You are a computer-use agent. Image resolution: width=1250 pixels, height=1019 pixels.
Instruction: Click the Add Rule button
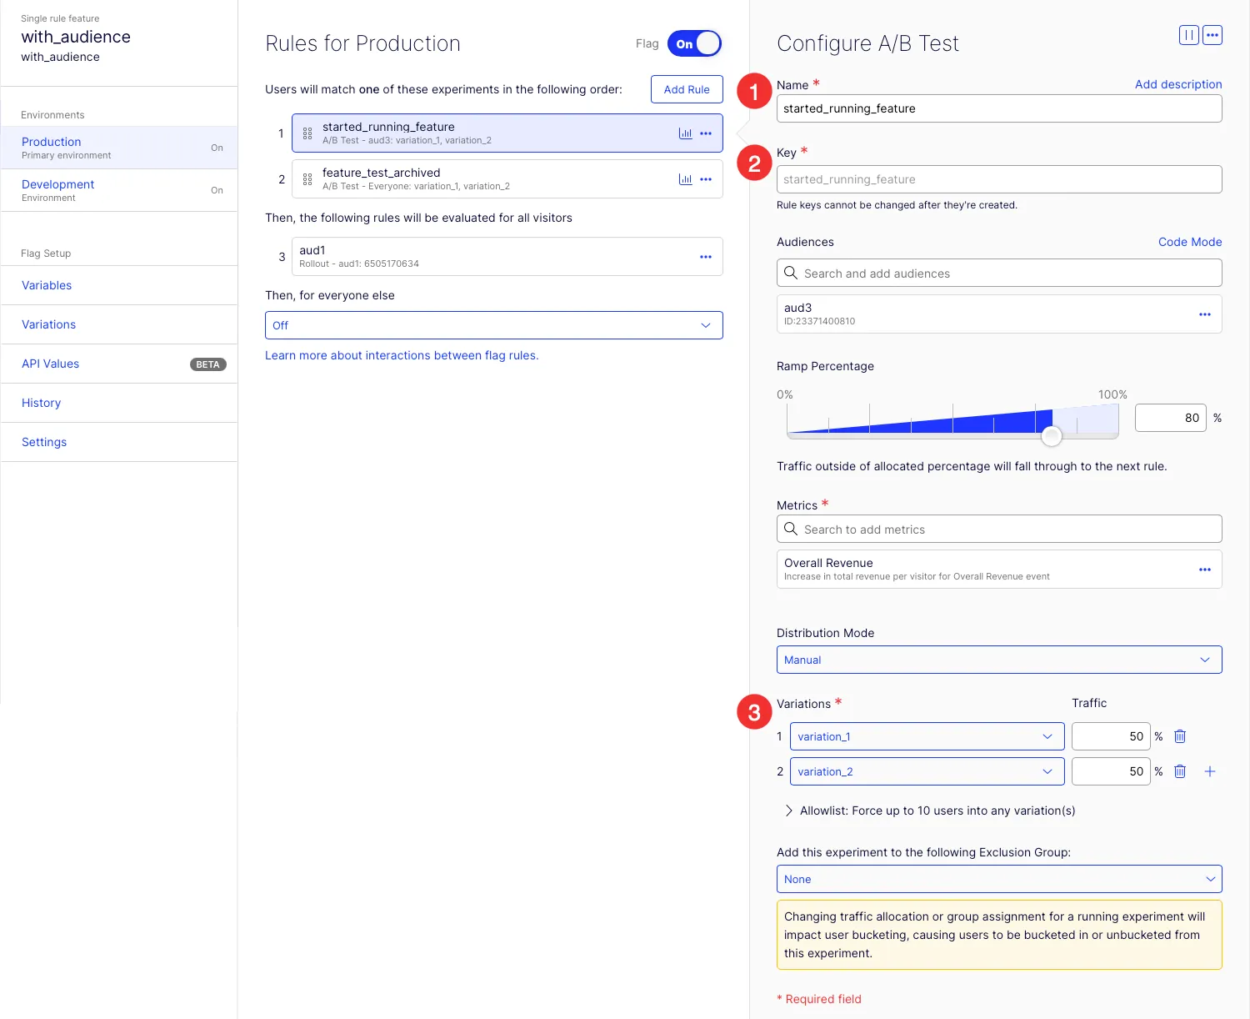pos(687,89)
